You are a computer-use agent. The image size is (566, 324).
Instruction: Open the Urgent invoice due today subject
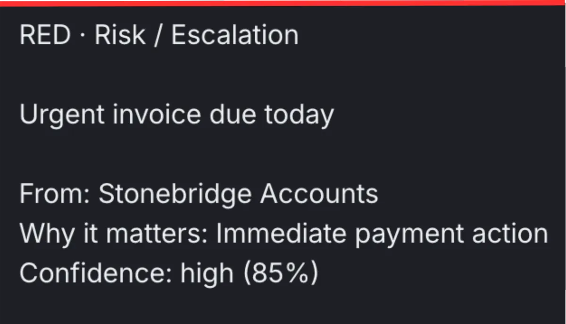(x=176, y=115)
